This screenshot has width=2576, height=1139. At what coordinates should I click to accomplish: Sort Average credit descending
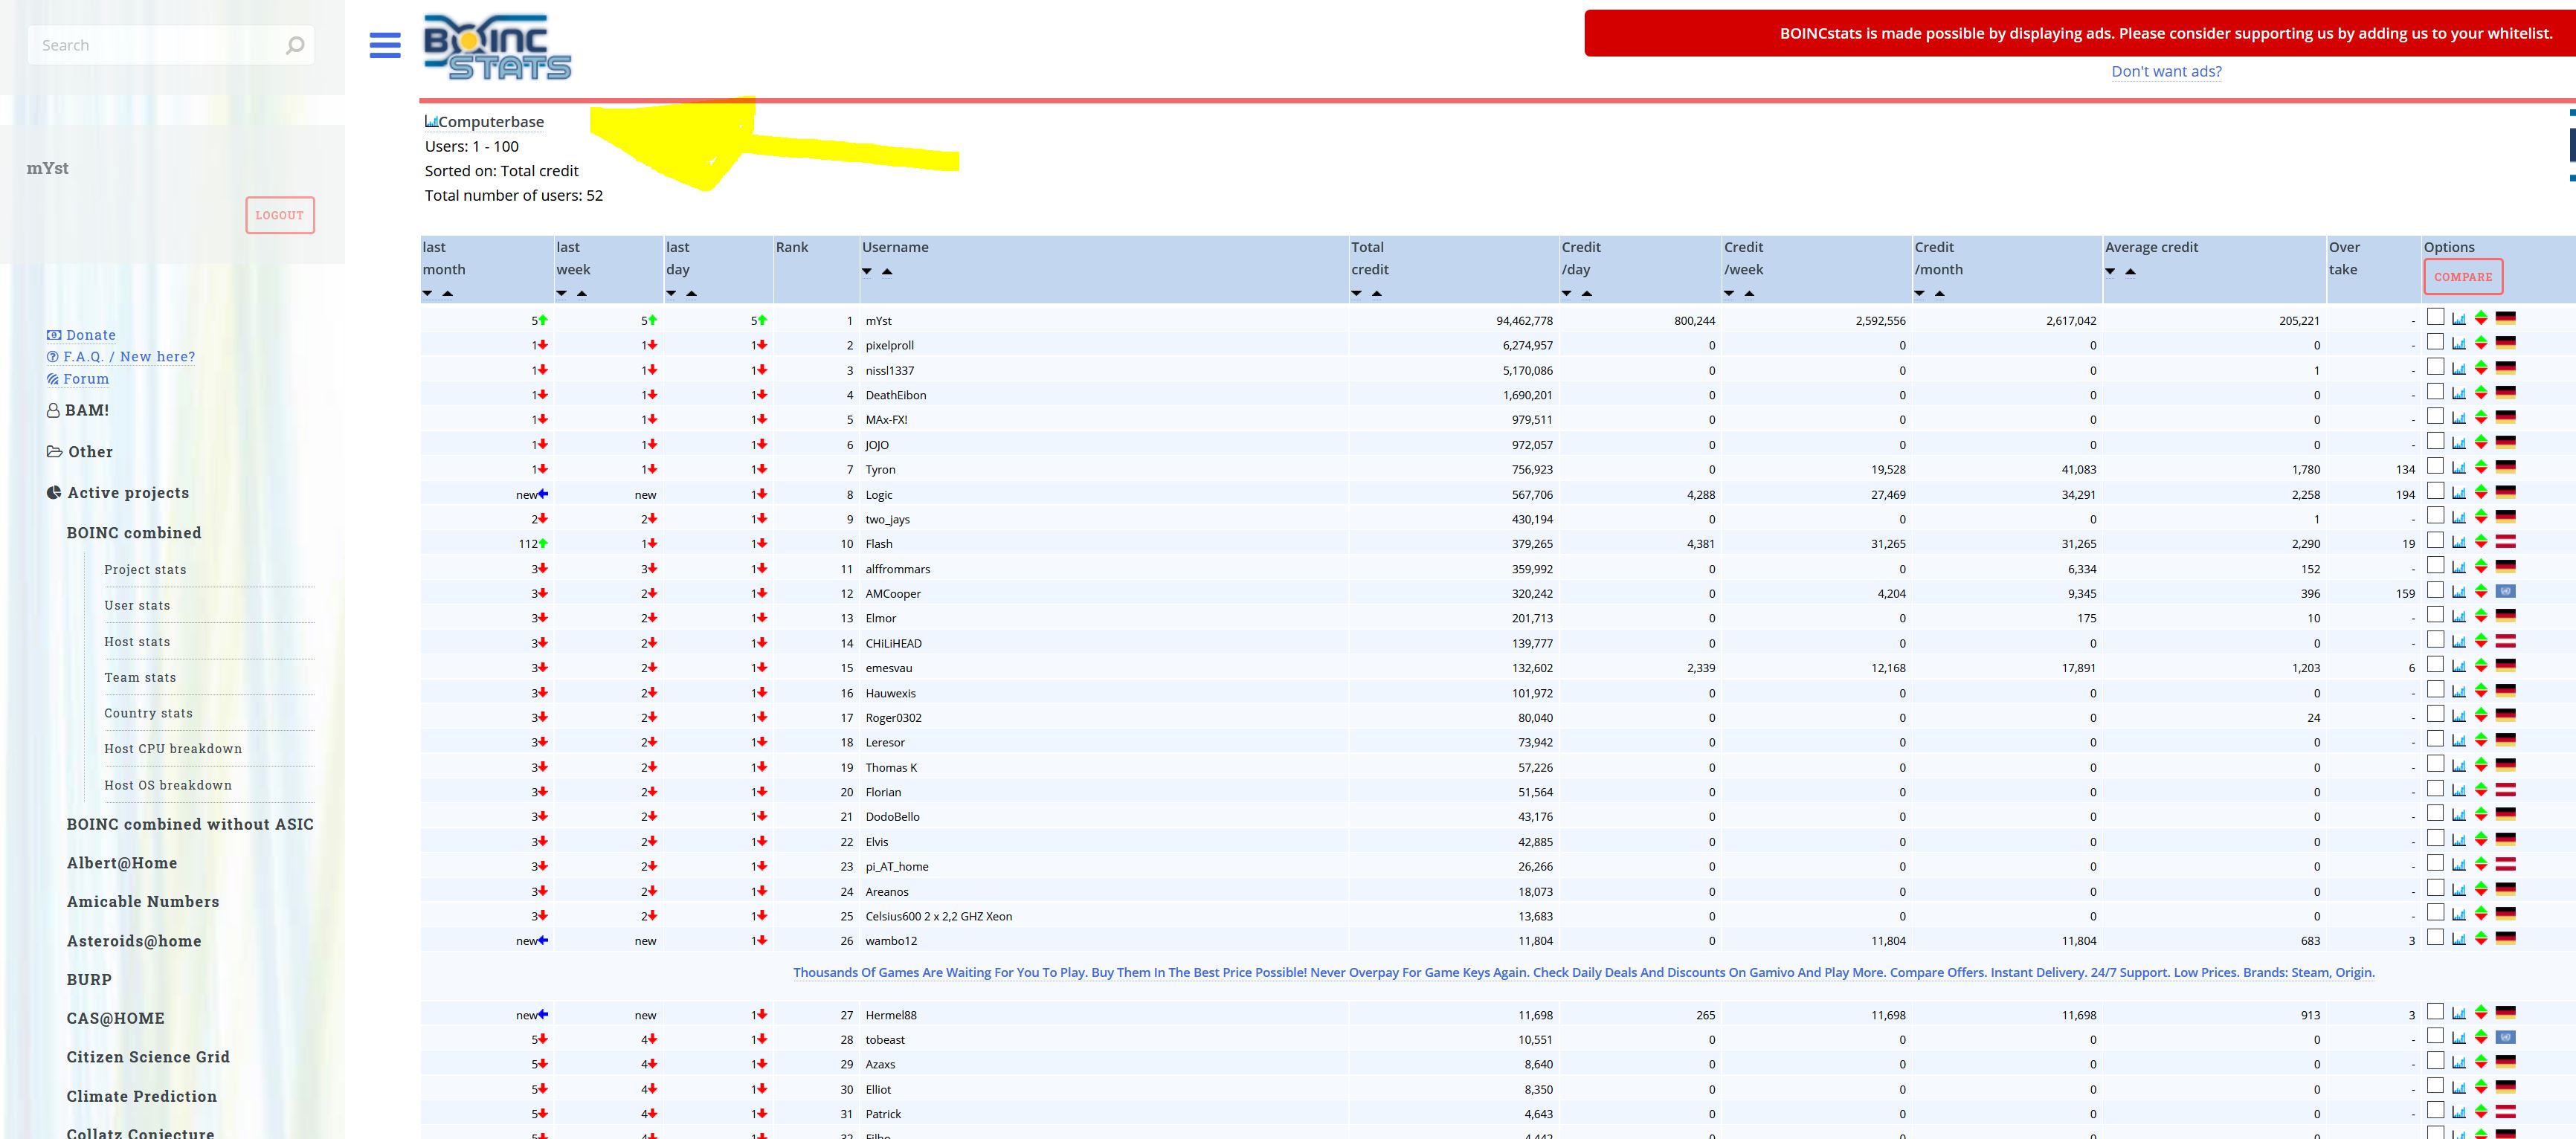2110,272
